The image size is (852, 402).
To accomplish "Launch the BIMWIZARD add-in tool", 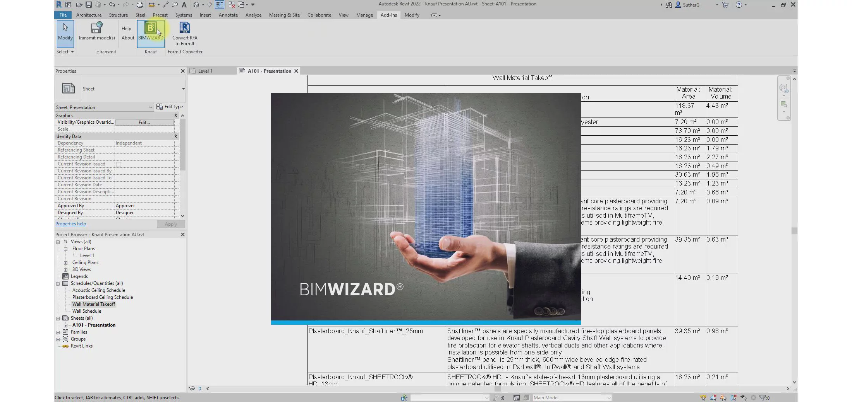I will (x=150, y=33).
